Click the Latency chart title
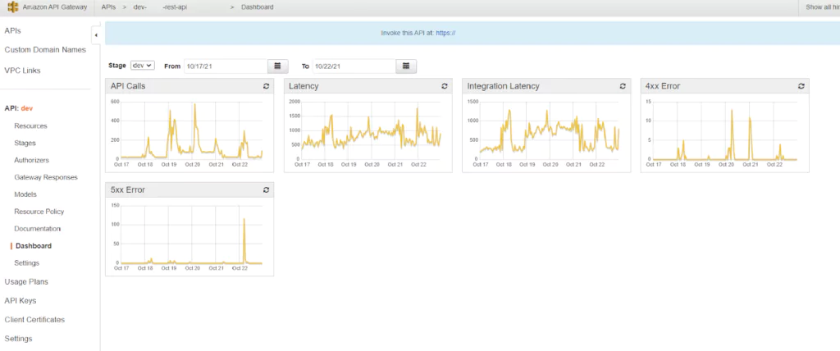The height and width of the screenshot is (351, 840). coord(304,86)
